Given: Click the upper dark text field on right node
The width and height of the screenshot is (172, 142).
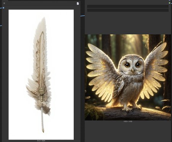Looking at the screenshot, I should 128,6.
